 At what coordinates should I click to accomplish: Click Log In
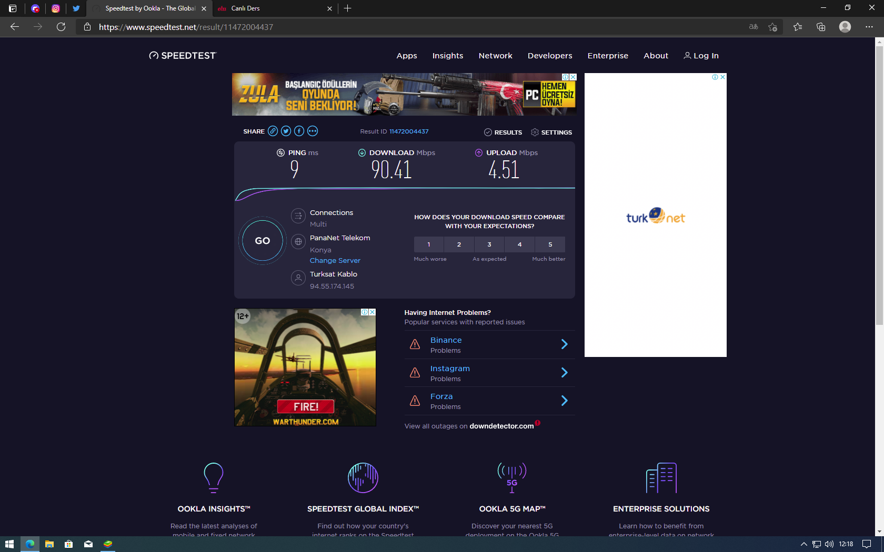701,56
